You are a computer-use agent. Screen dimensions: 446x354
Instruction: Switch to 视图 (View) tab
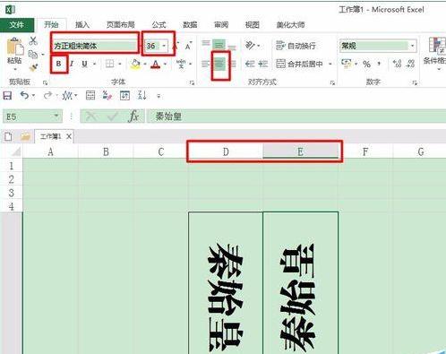pyautogui.click(x=252, y=25)
